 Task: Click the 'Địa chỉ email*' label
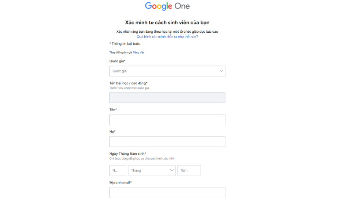120,182
